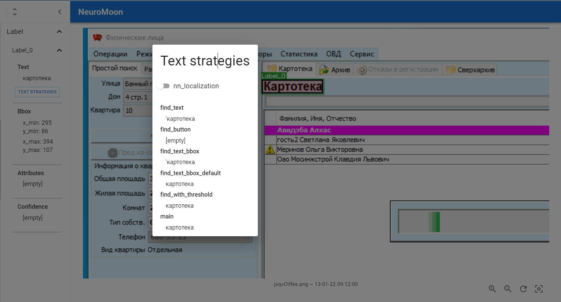Viewport: 561px width, 302px height.
Task: Zoom in on the image
Action: pyautogui.click(x=492, y=289)
